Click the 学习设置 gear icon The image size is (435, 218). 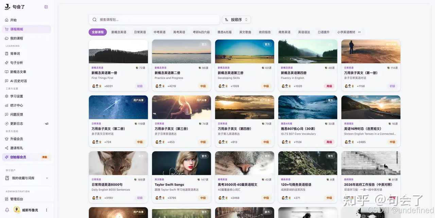[x=7, y=96]
